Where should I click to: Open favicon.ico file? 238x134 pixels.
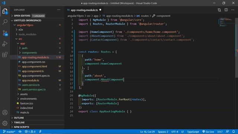(37, 103)
